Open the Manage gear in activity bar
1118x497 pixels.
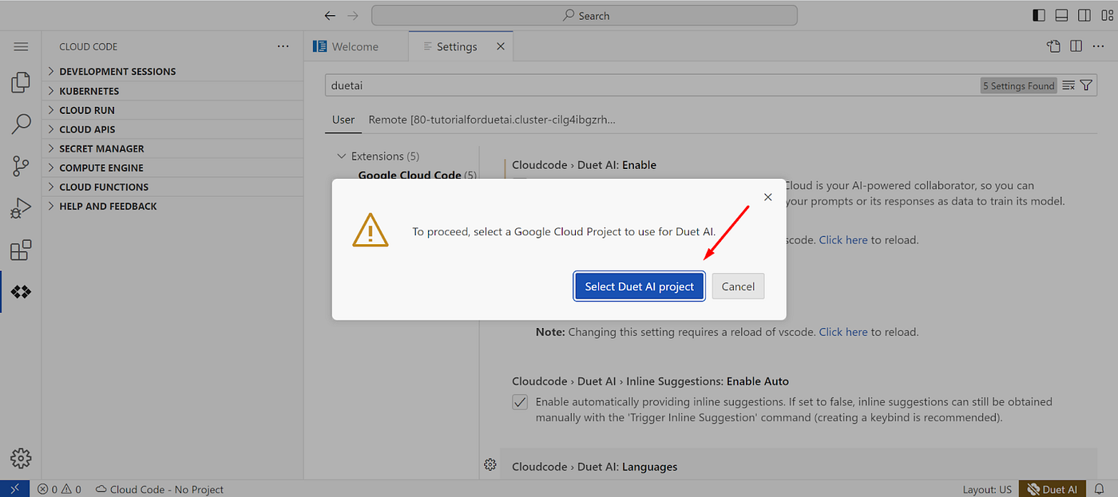21,458
